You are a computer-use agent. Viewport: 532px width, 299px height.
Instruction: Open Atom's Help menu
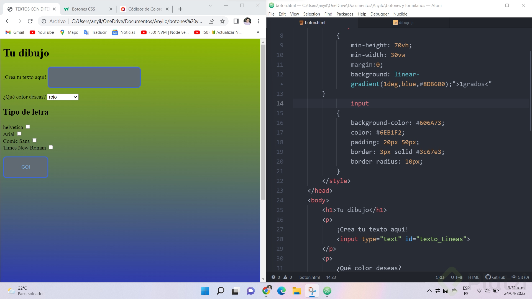pos(362,14)
